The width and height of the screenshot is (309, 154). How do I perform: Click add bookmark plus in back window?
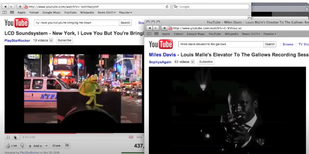20,7
